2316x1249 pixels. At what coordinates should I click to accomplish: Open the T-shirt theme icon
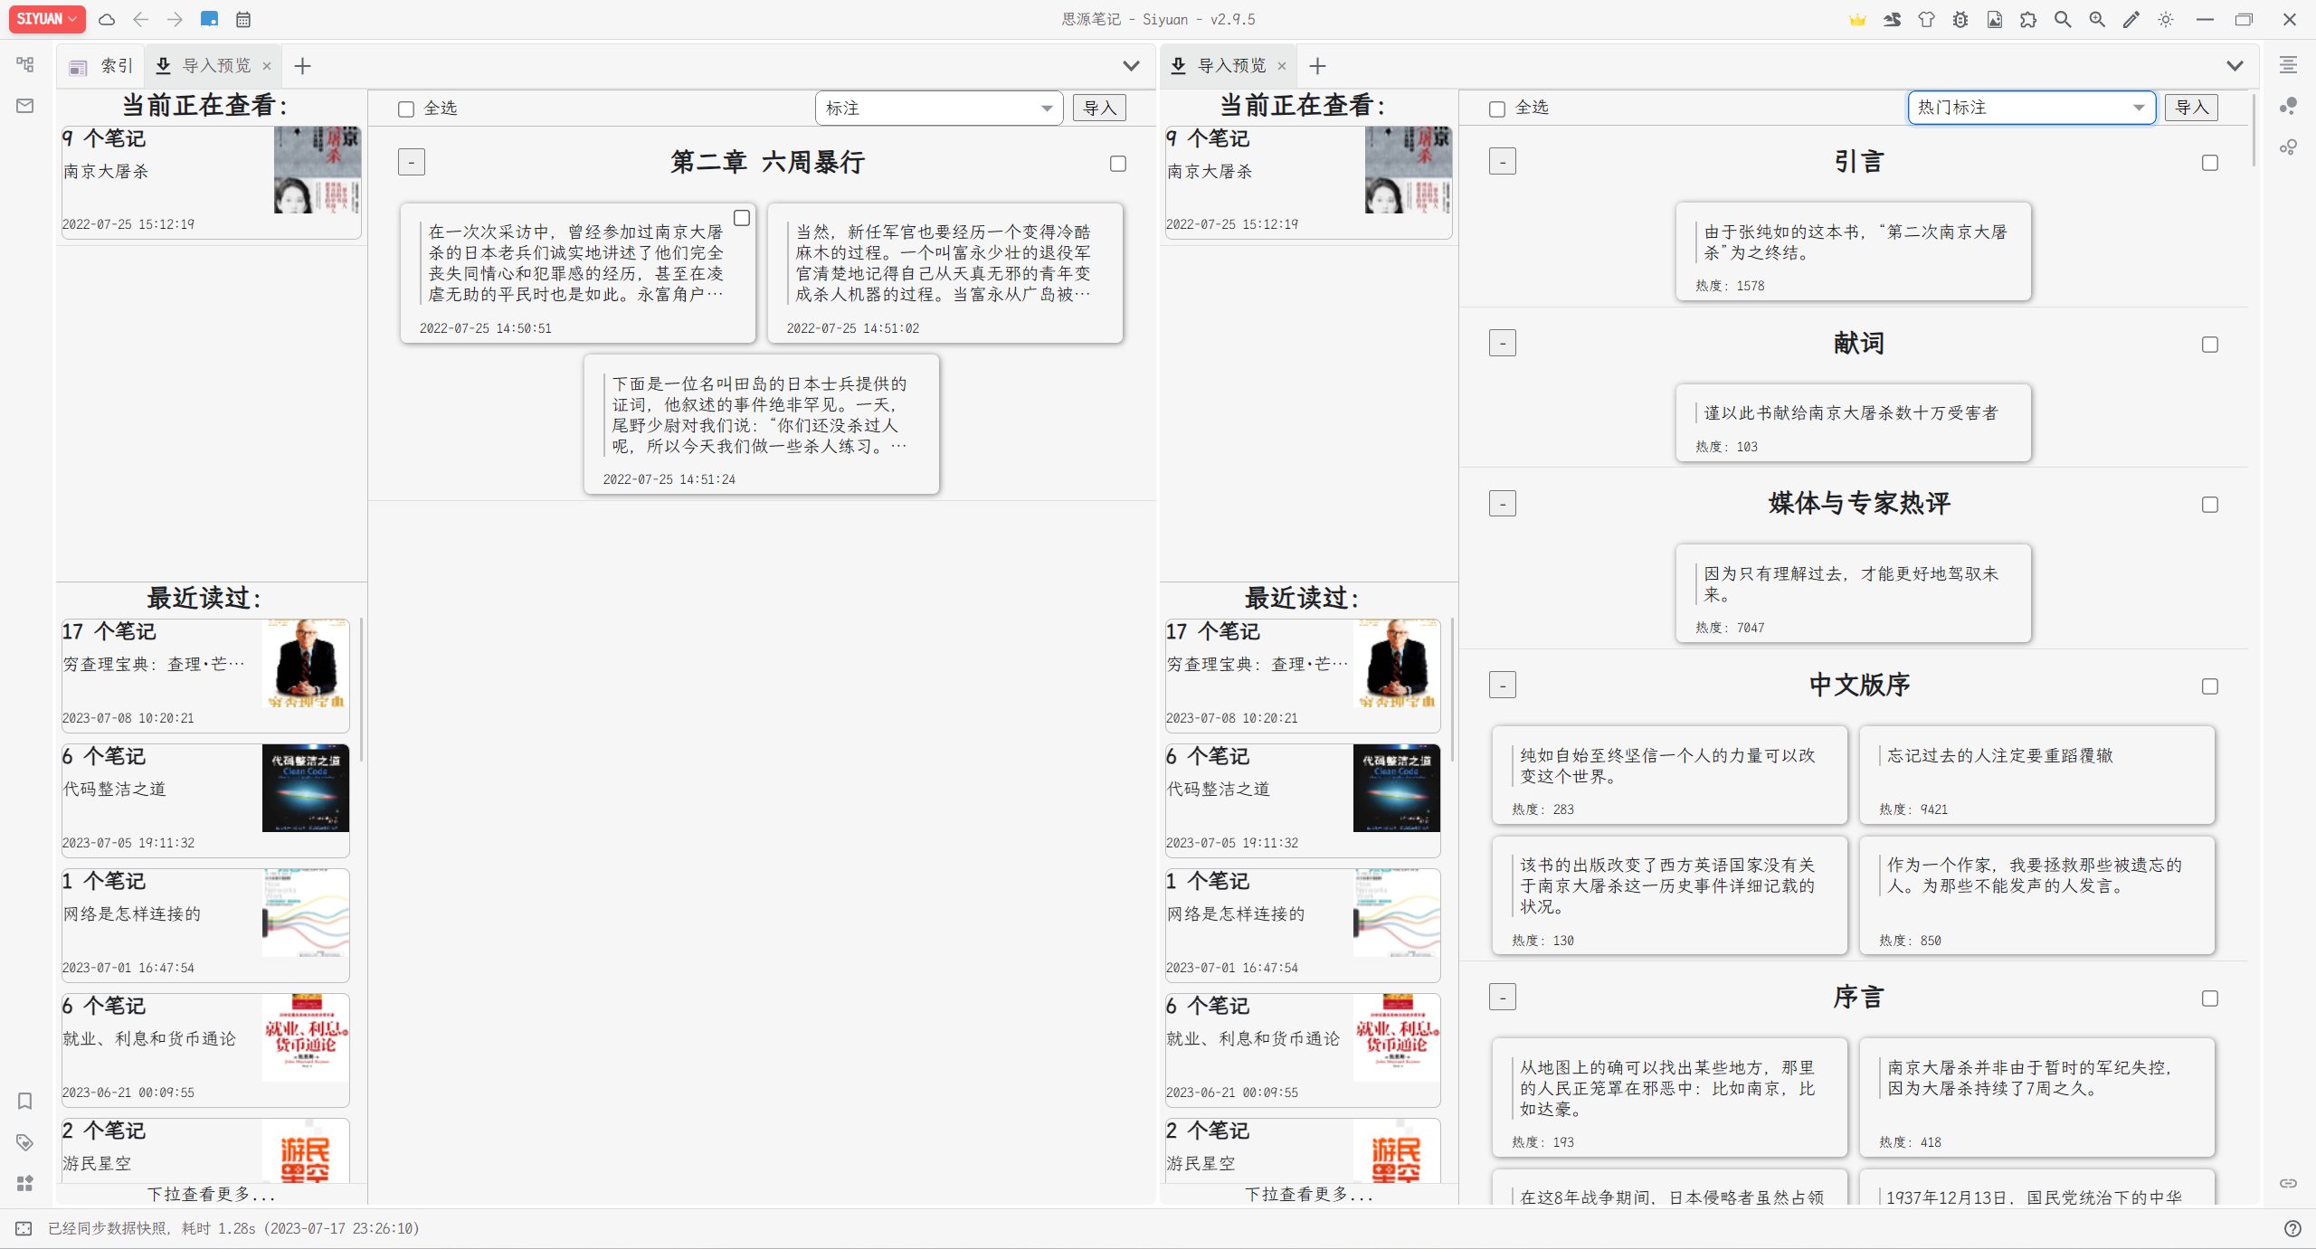click(1926, 19)
